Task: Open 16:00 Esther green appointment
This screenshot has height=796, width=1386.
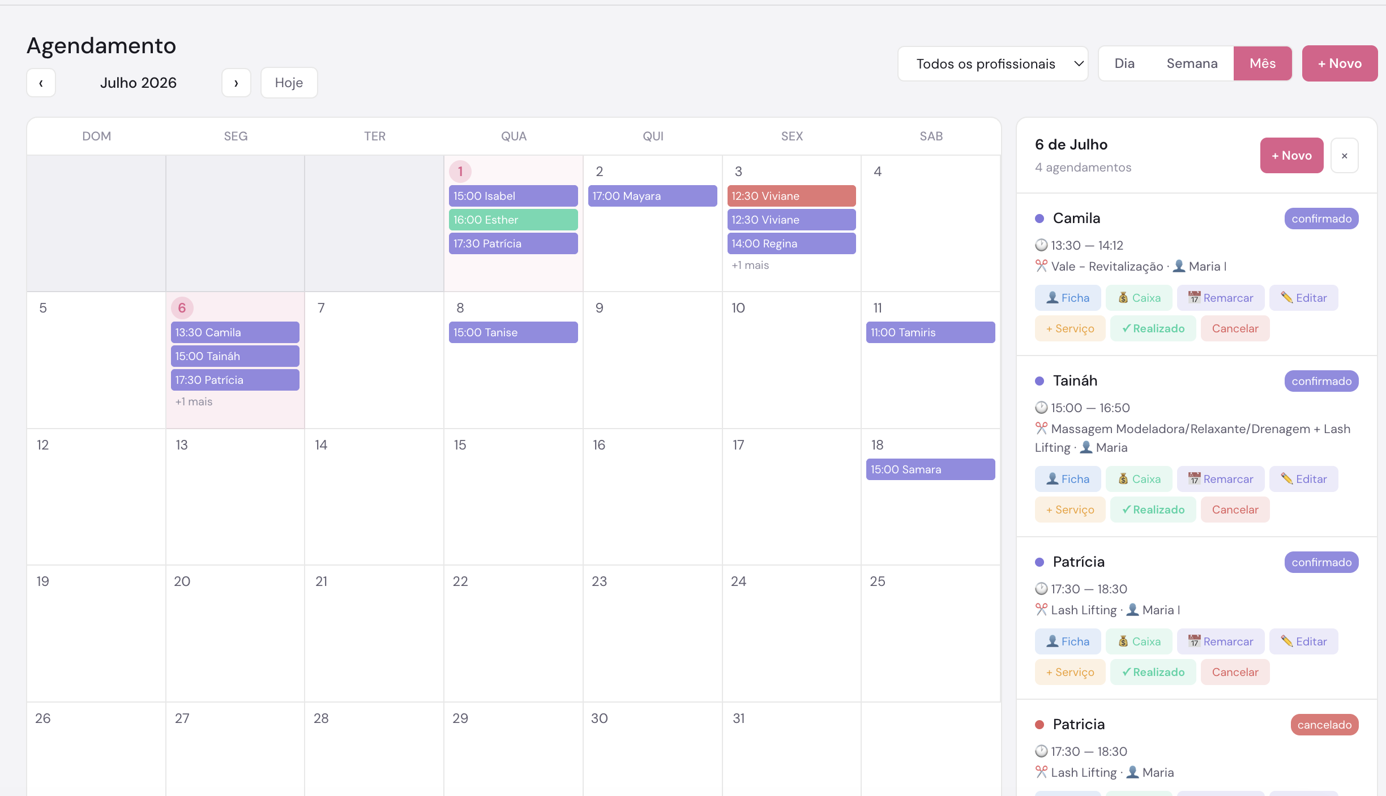Action: click(x=513, y=220)
